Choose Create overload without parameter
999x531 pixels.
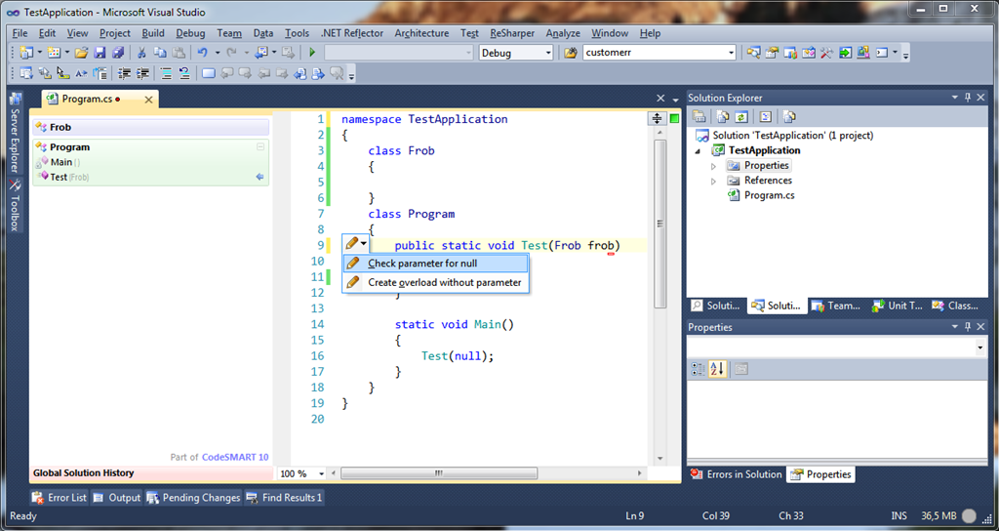436,282
